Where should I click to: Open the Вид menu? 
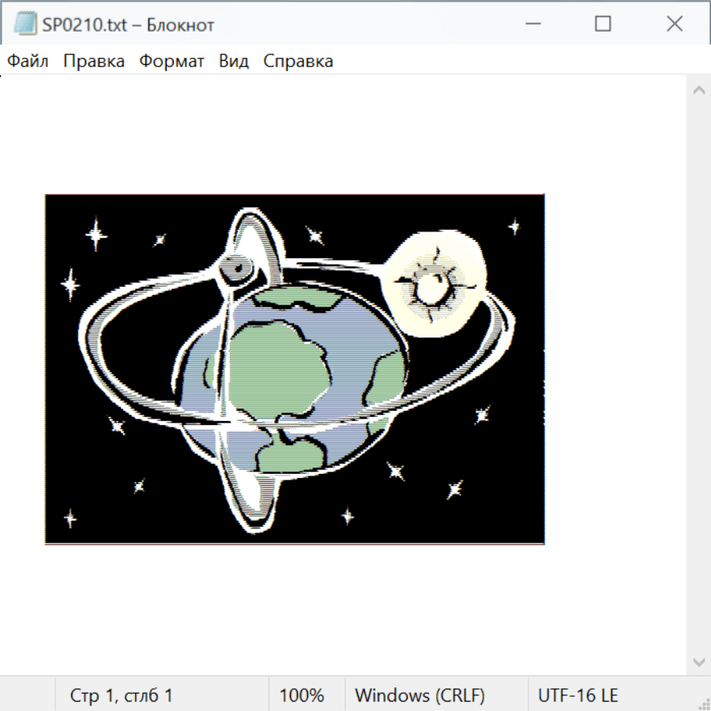(x=233, y=61)
